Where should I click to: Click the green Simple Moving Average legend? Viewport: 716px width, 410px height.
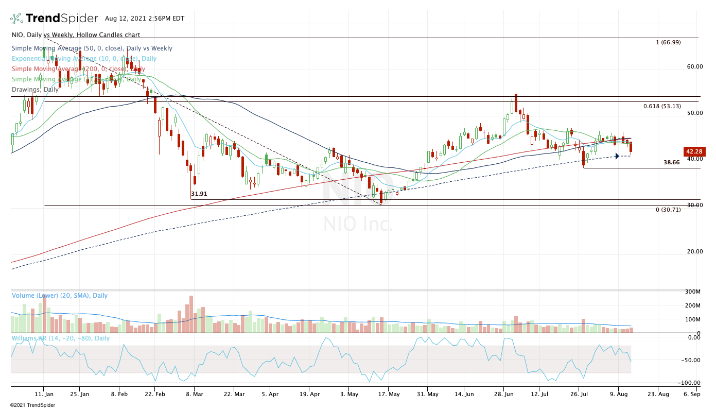(76, 79)
